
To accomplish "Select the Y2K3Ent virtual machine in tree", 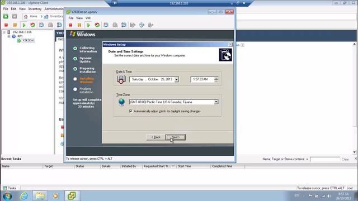I will pyautogui.click(x=28, y=40).
